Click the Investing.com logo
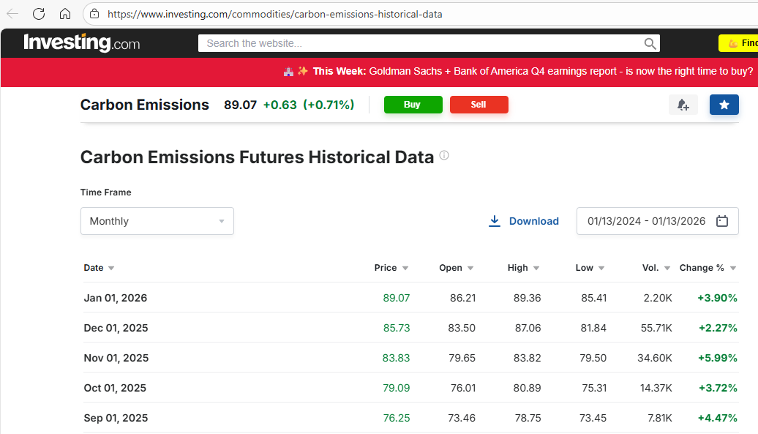 pyautogui.click(x=81, y=43)
